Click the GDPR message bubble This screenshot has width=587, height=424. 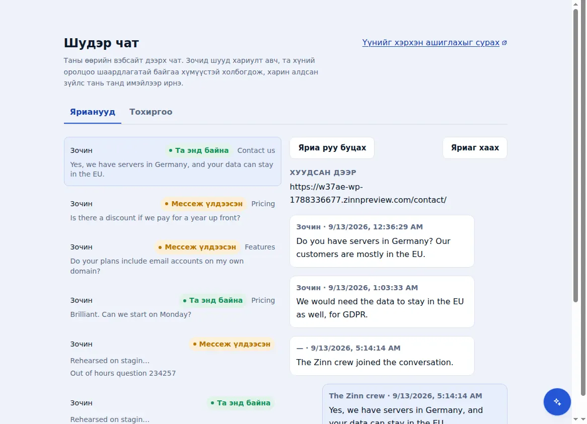pos(382,302)
